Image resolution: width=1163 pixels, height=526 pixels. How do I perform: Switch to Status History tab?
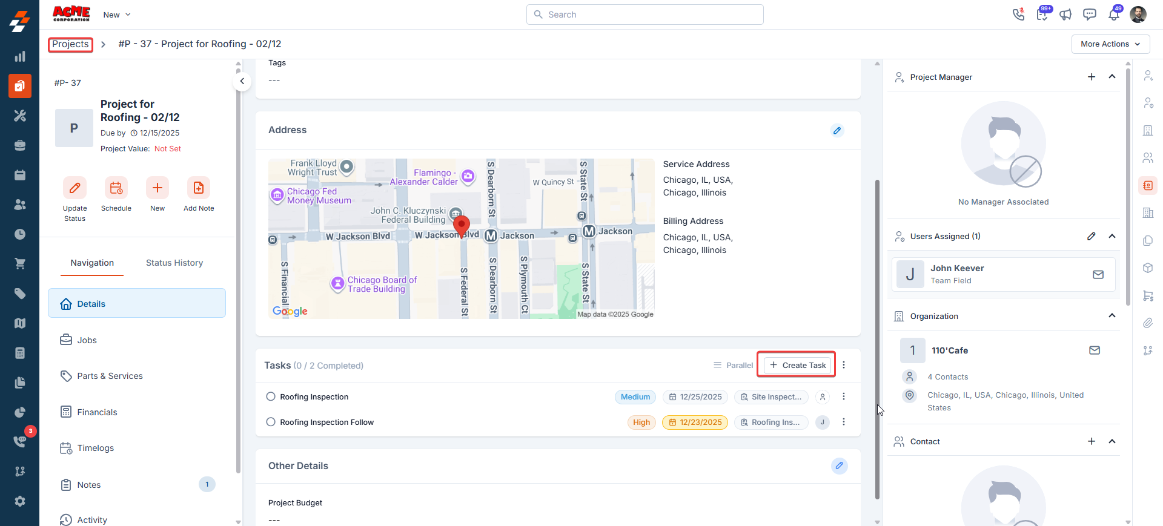click(174, 263)
